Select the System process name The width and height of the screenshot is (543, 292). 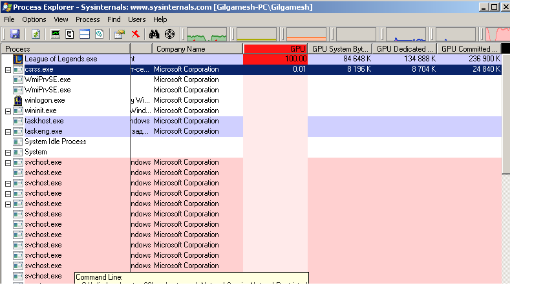[36, 152]
